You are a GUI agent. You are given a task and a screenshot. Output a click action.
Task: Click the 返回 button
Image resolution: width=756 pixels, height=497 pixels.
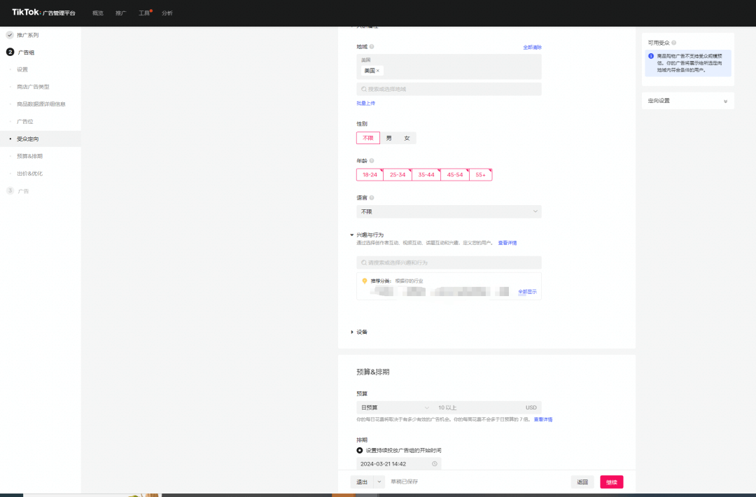(x=582, y=482)
